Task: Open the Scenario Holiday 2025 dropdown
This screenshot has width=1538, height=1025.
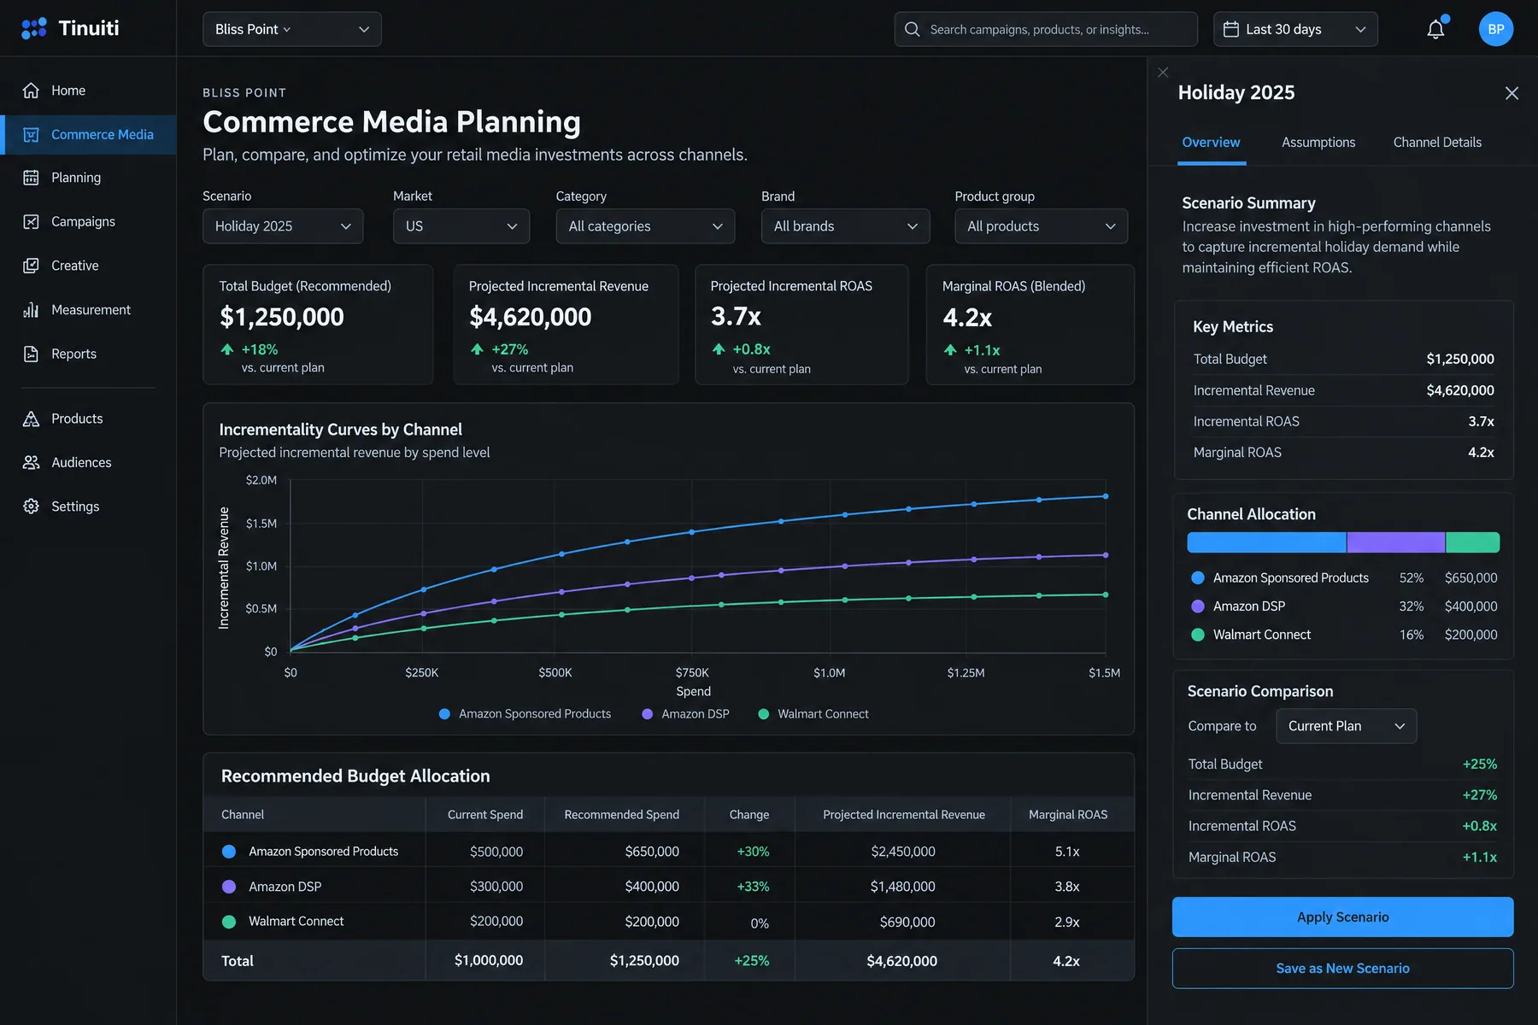Action: pos(283,226)
